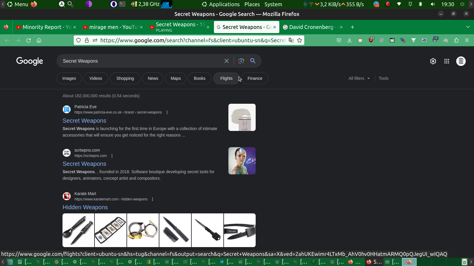Open the uBlock Origin extension
474x266 pixels.
[x=371, y=40]
